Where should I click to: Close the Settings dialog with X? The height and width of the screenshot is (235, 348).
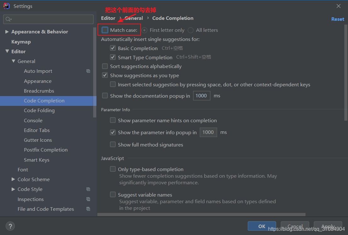[x=339, y=6]
